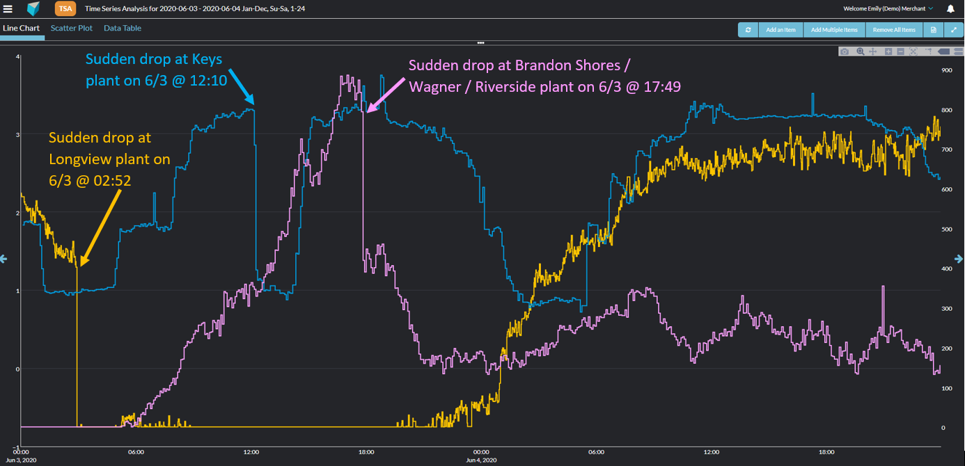Click the autoscale axes icon

[x=913, y=51]
